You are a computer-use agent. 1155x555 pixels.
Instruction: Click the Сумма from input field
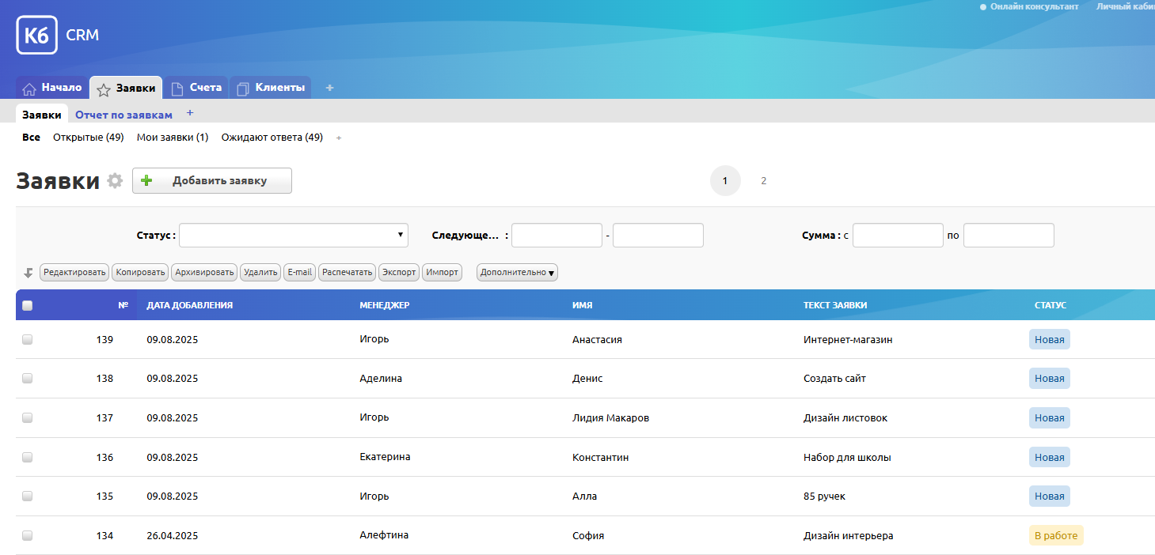click(x=898, y=236)
